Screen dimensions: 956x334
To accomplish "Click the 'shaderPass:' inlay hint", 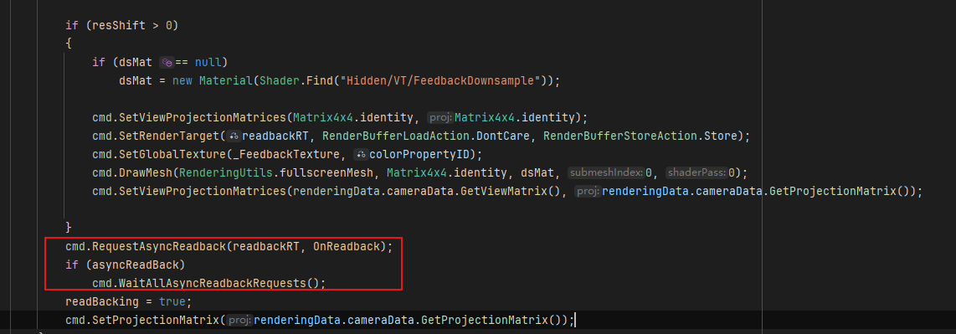I will click(696, 172).
